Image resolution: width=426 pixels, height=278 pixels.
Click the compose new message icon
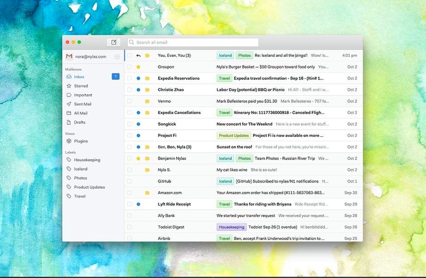[x=114, y=42]
